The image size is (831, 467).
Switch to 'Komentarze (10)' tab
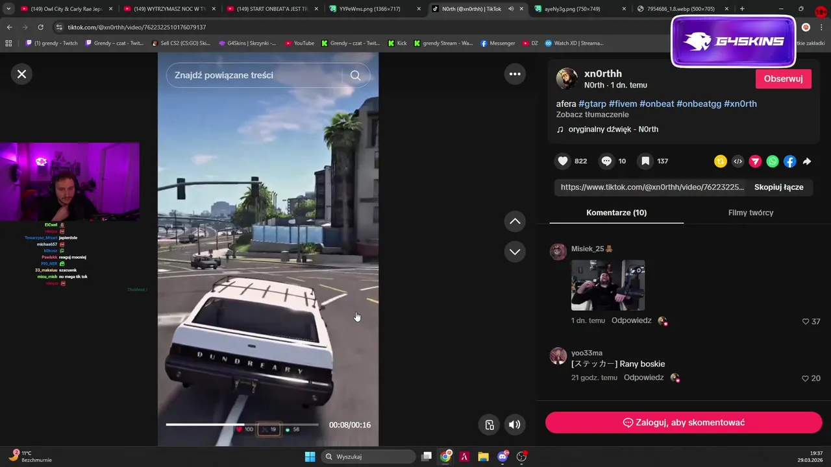(x=616, y=213)
